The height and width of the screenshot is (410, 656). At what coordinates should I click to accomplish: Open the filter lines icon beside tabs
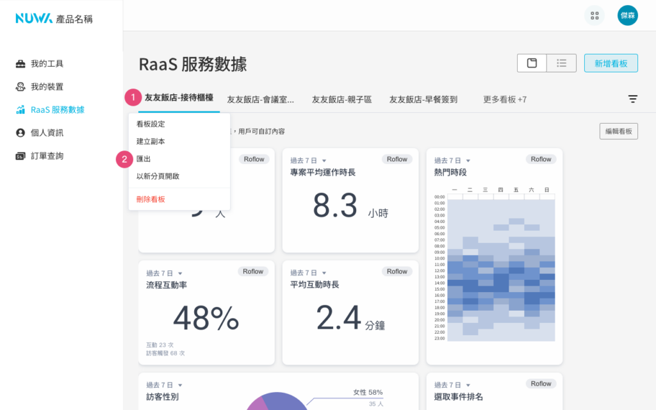[632, 99]
